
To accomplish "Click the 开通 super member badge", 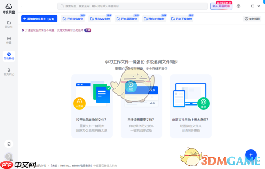I will [x=88, y=30].
